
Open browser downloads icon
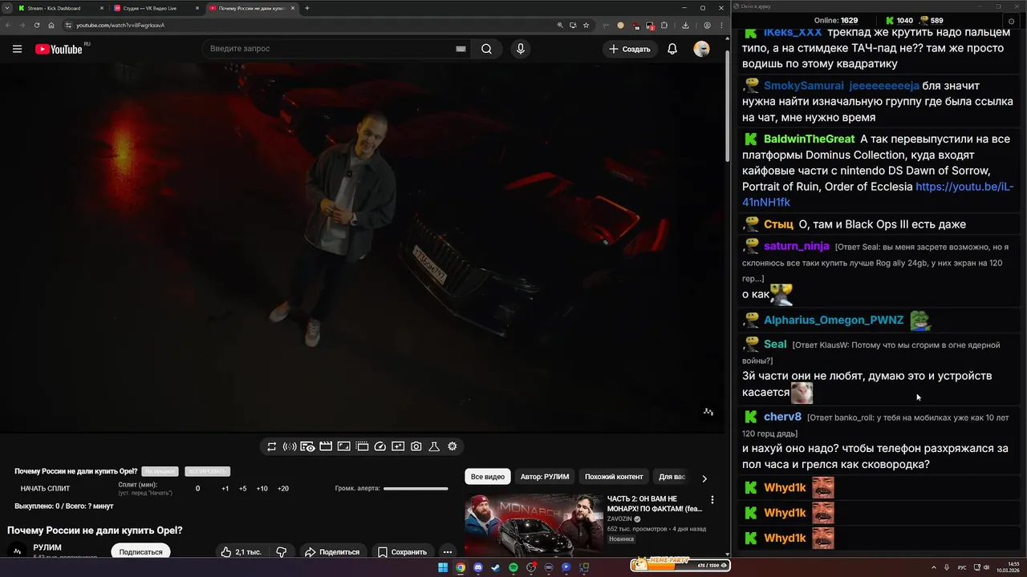pos(685,25)
